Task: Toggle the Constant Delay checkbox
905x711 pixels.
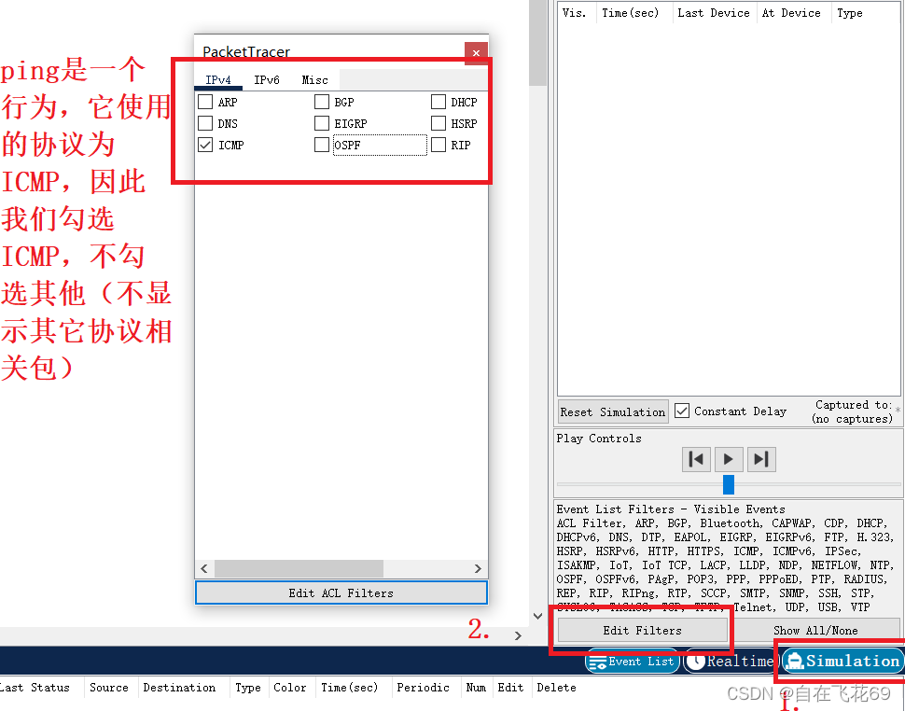Action: point(682,411)
